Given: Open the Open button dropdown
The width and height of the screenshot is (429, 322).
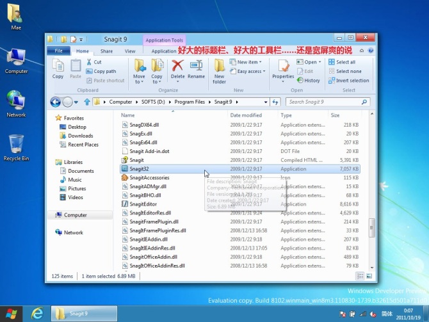Looking at the screenshot, I should pyautogui.click(x=320, y=62).
